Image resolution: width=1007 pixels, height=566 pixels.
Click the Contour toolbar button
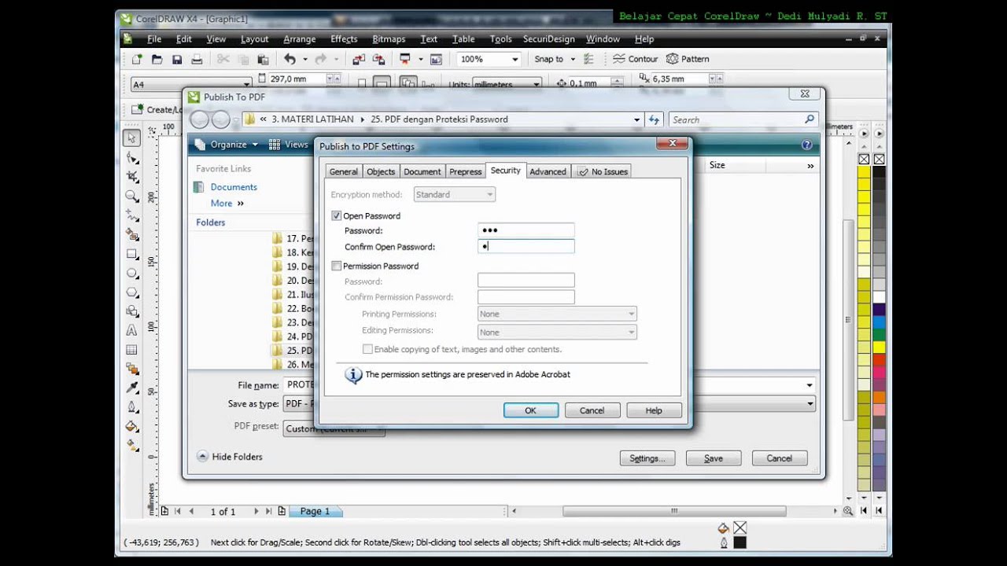pyautogui.click(x=635, y=59)
